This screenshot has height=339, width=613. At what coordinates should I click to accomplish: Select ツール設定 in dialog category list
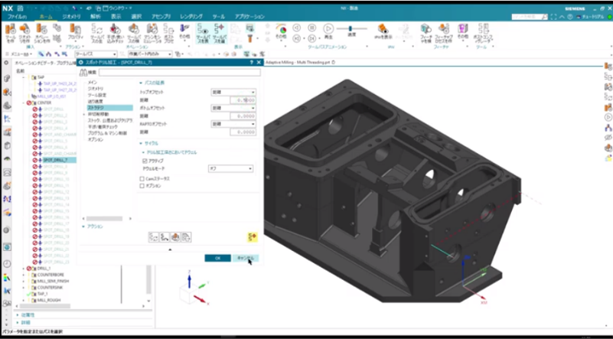(97, 95)
